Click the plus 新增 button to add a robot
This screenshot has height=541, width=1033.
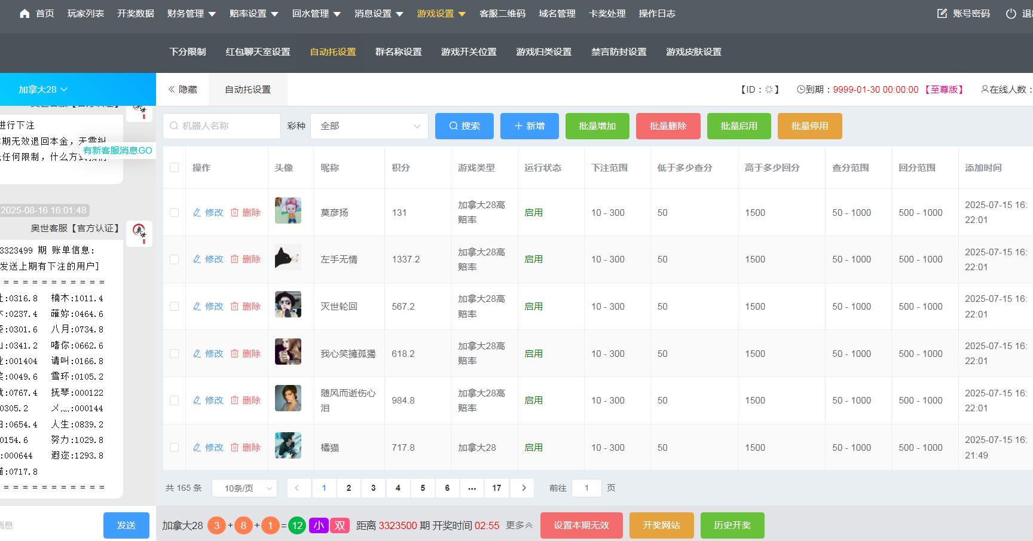(529, 126)
